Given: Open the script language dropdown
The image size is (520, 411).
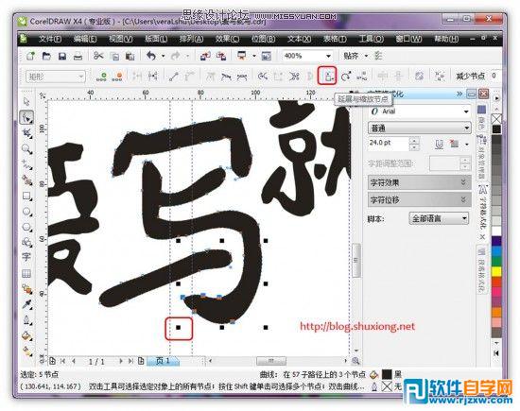Looking at the screenshot, I should click(439, 219).
